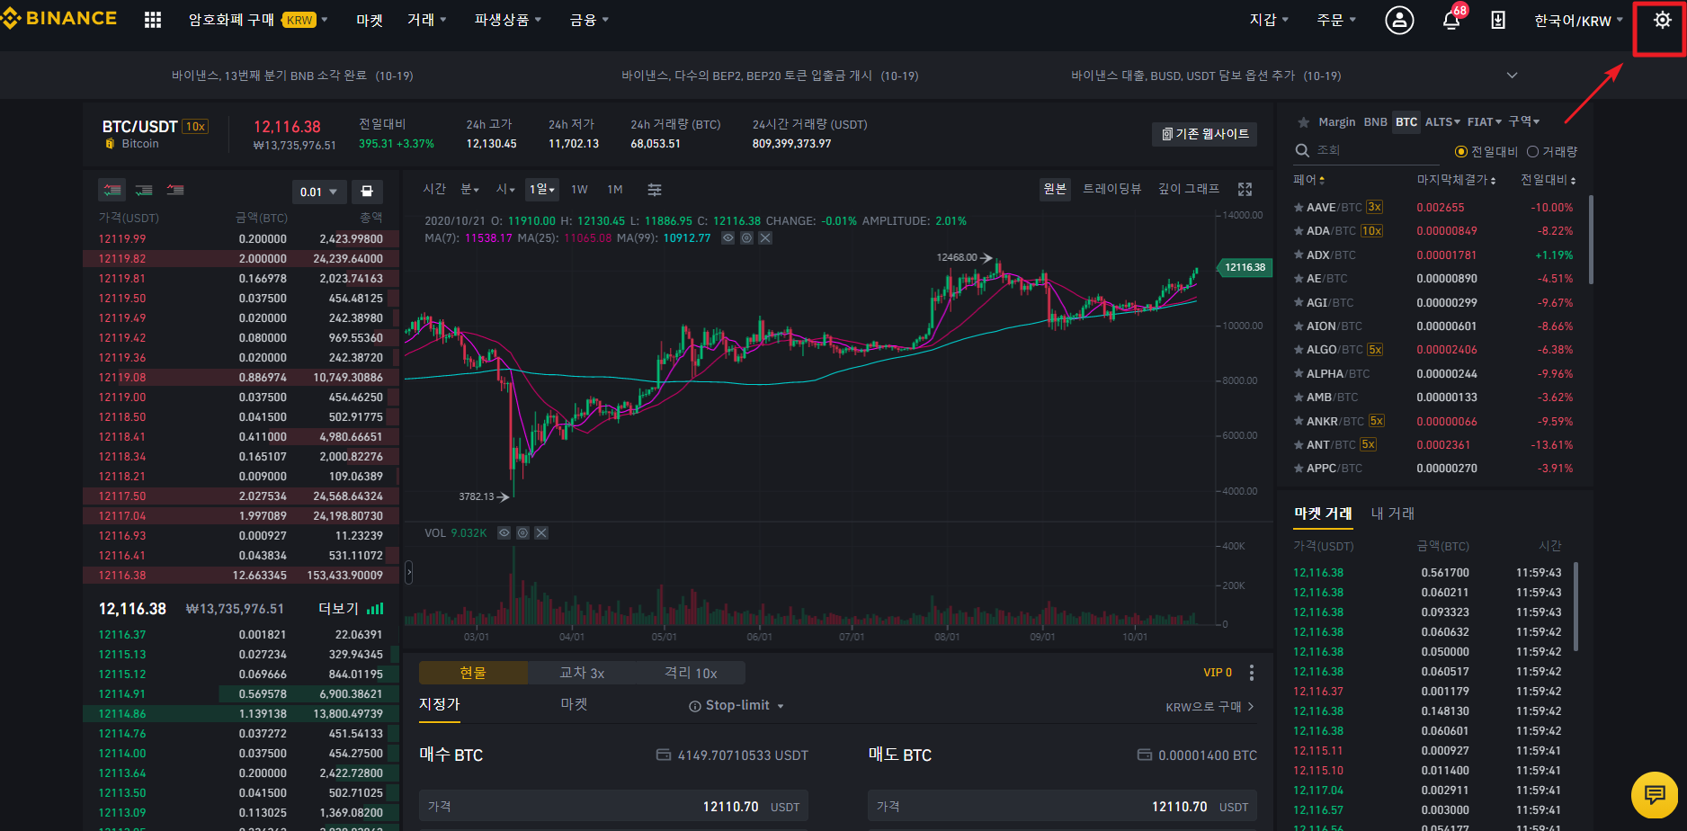Click the desktop app download icon
Image resolution: width=1687 pixels, height=831 pixels.
(1497, 20)
